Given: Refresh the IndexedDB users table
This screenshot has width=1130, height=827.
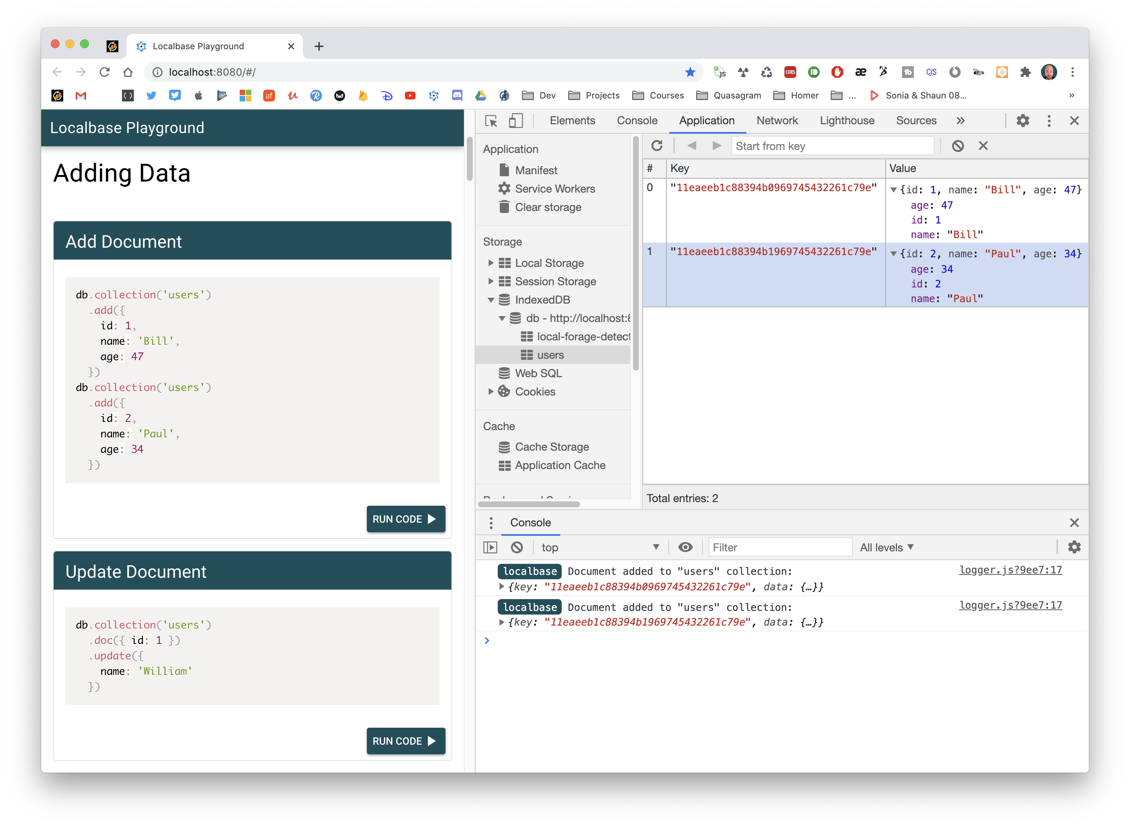Looking at the screenshot, I should (x=657, y=146).
